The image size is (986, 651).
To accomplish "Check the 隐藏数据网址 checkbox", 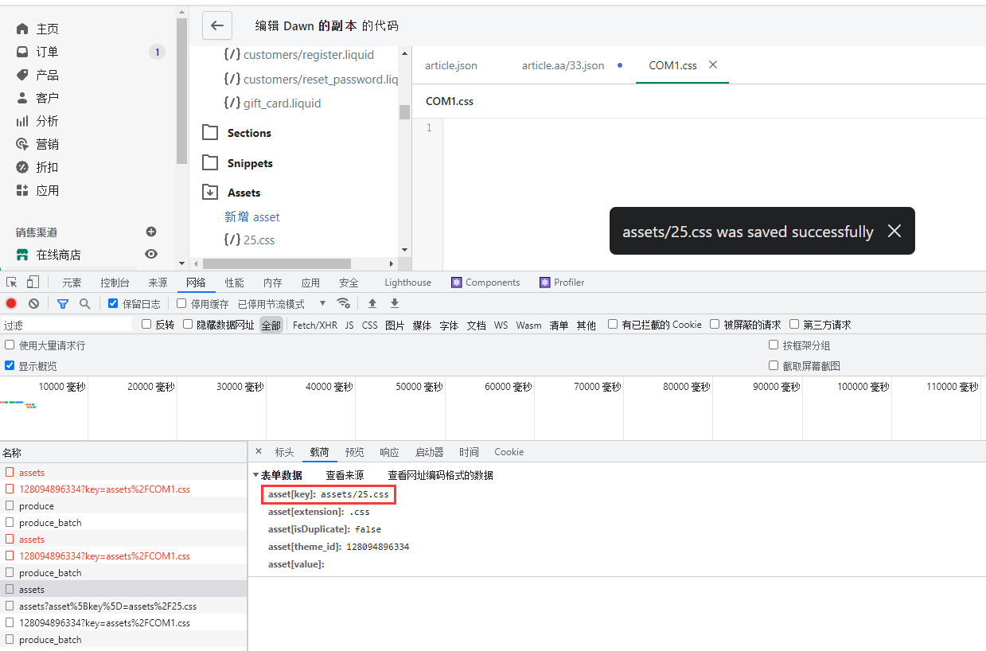I will 188,324.
